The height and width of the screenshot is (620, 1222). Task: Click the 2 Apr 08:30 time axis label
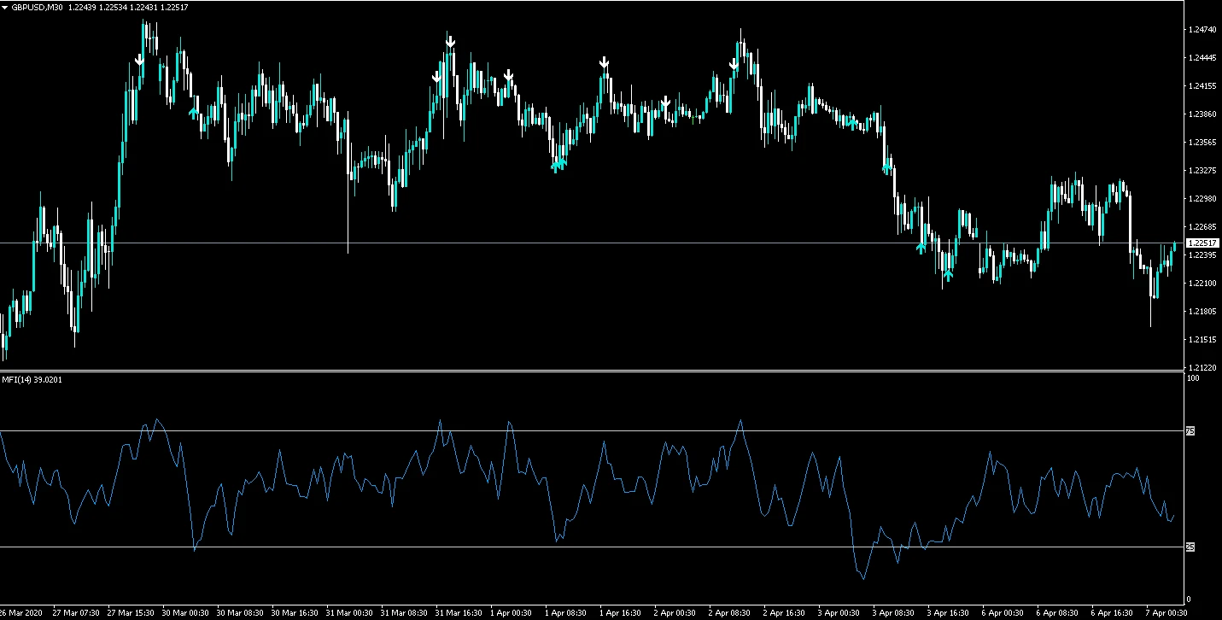pyautogui.click(x=729, y=613)
